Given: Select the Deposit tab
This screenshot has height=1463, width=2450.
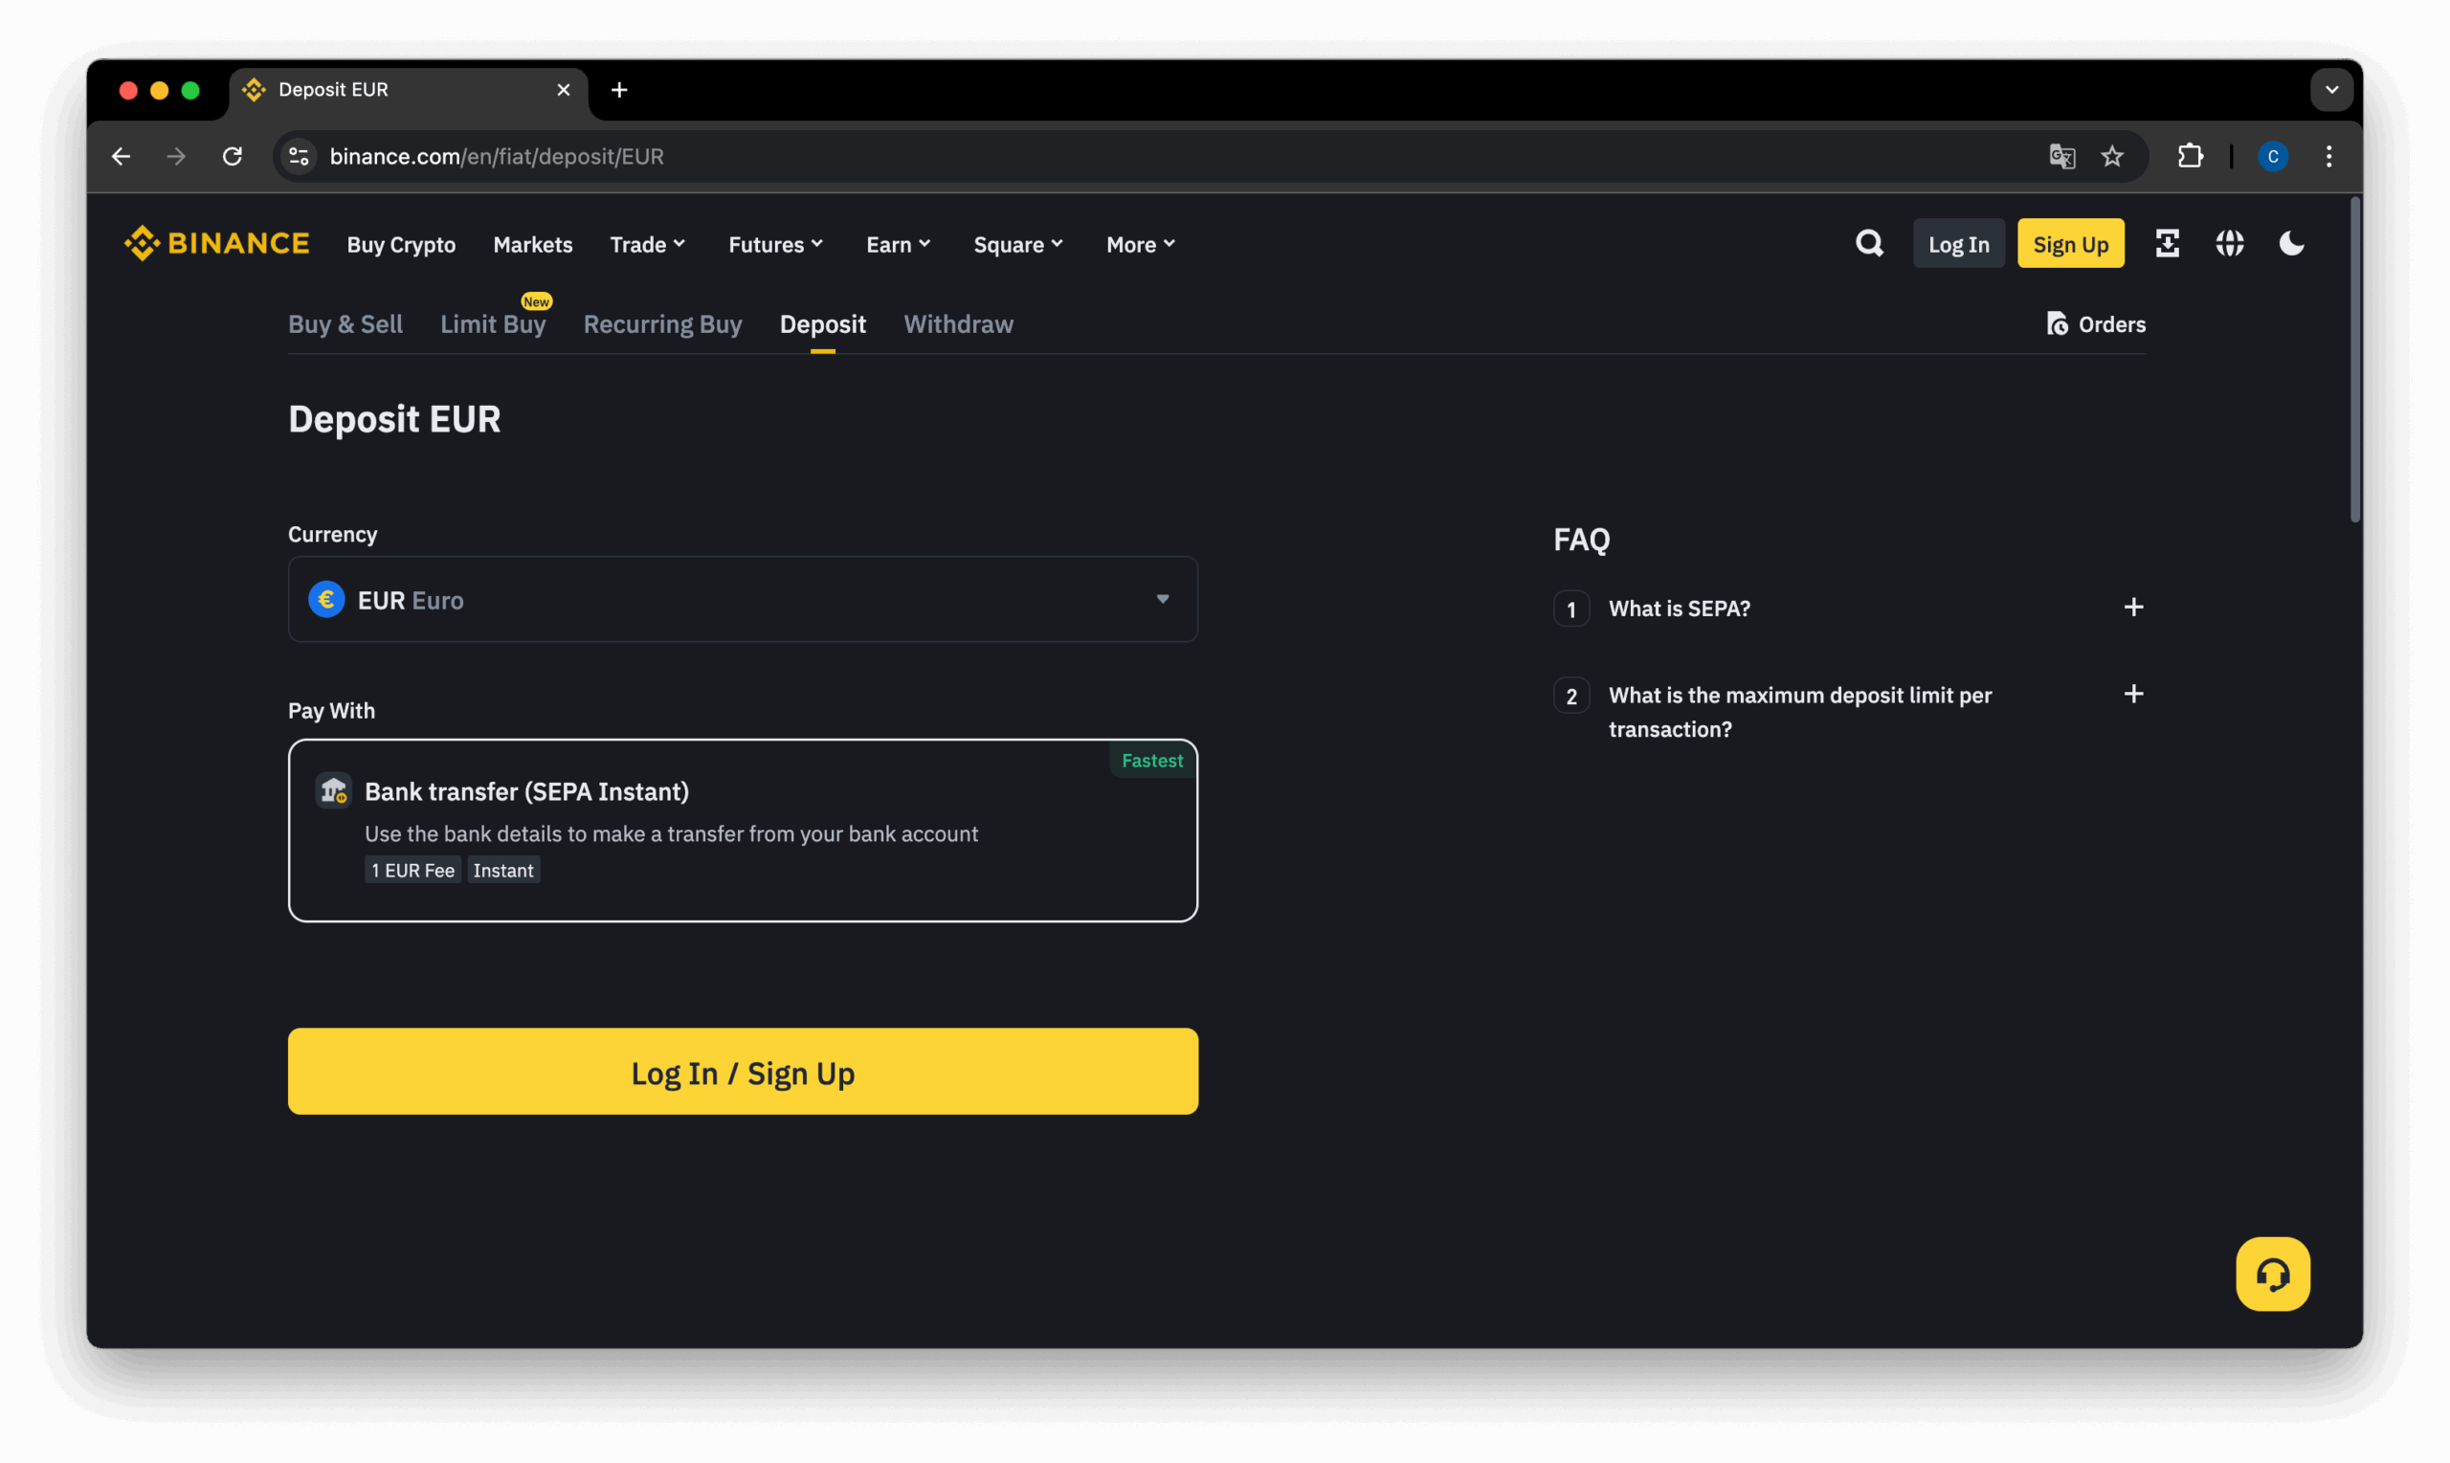Looking at the screenshot, I should 822,323.
